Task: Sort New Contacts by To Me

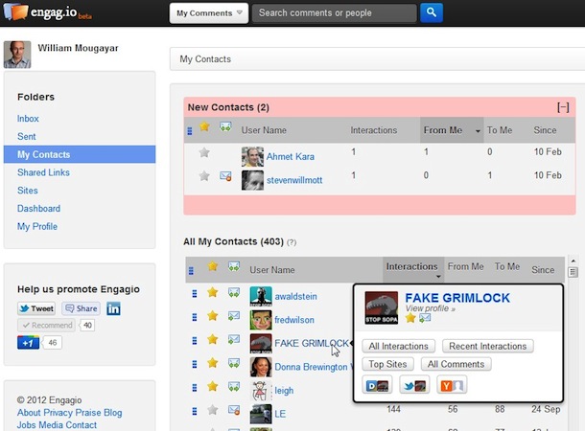Action: tap(500, 130)
